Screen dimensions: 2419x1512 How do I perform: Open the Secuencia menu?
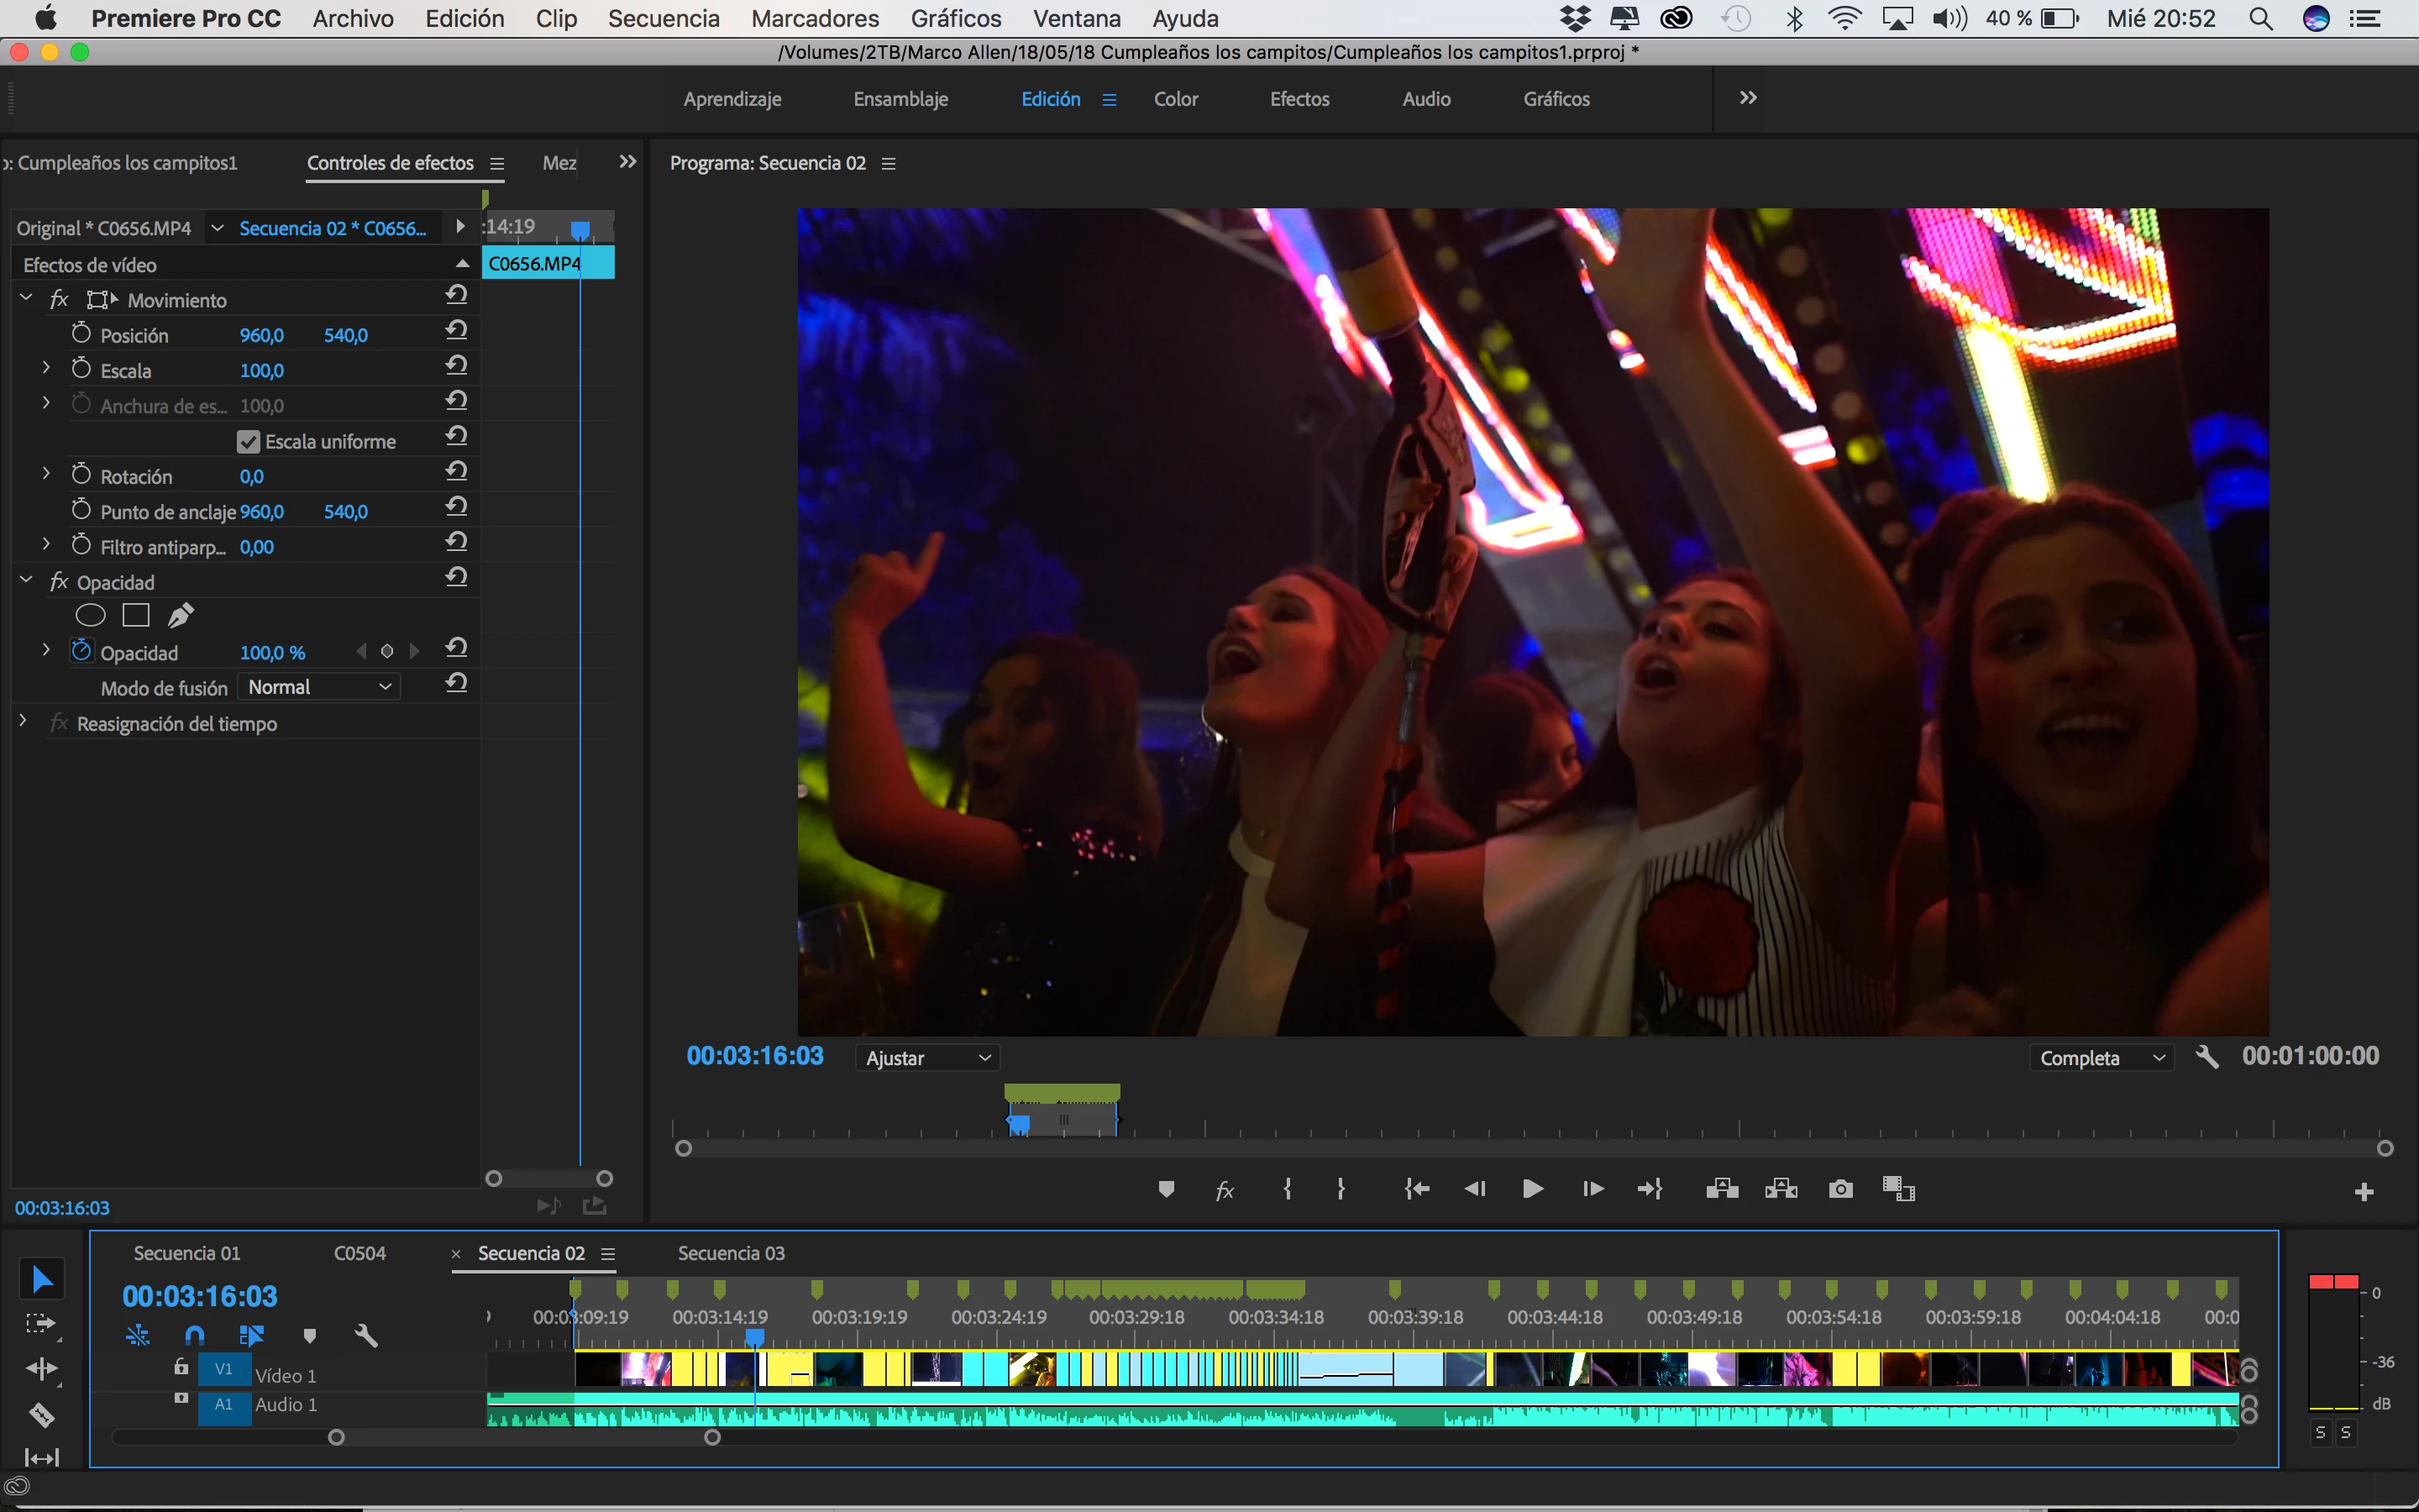click(x=663, y=18)
